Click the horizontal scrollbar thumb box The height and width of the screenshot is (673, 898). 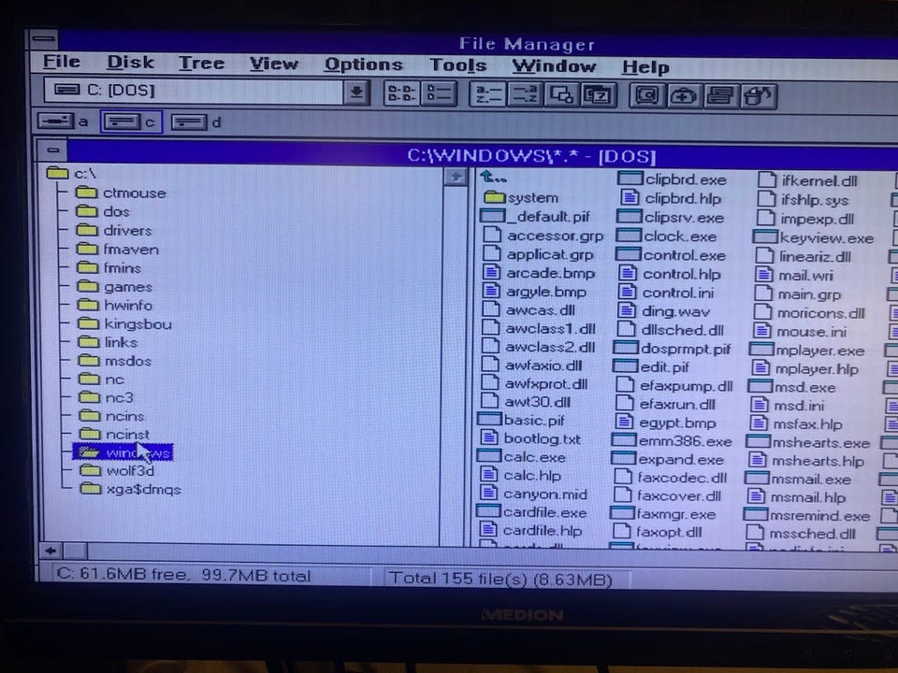click(75, 551)
